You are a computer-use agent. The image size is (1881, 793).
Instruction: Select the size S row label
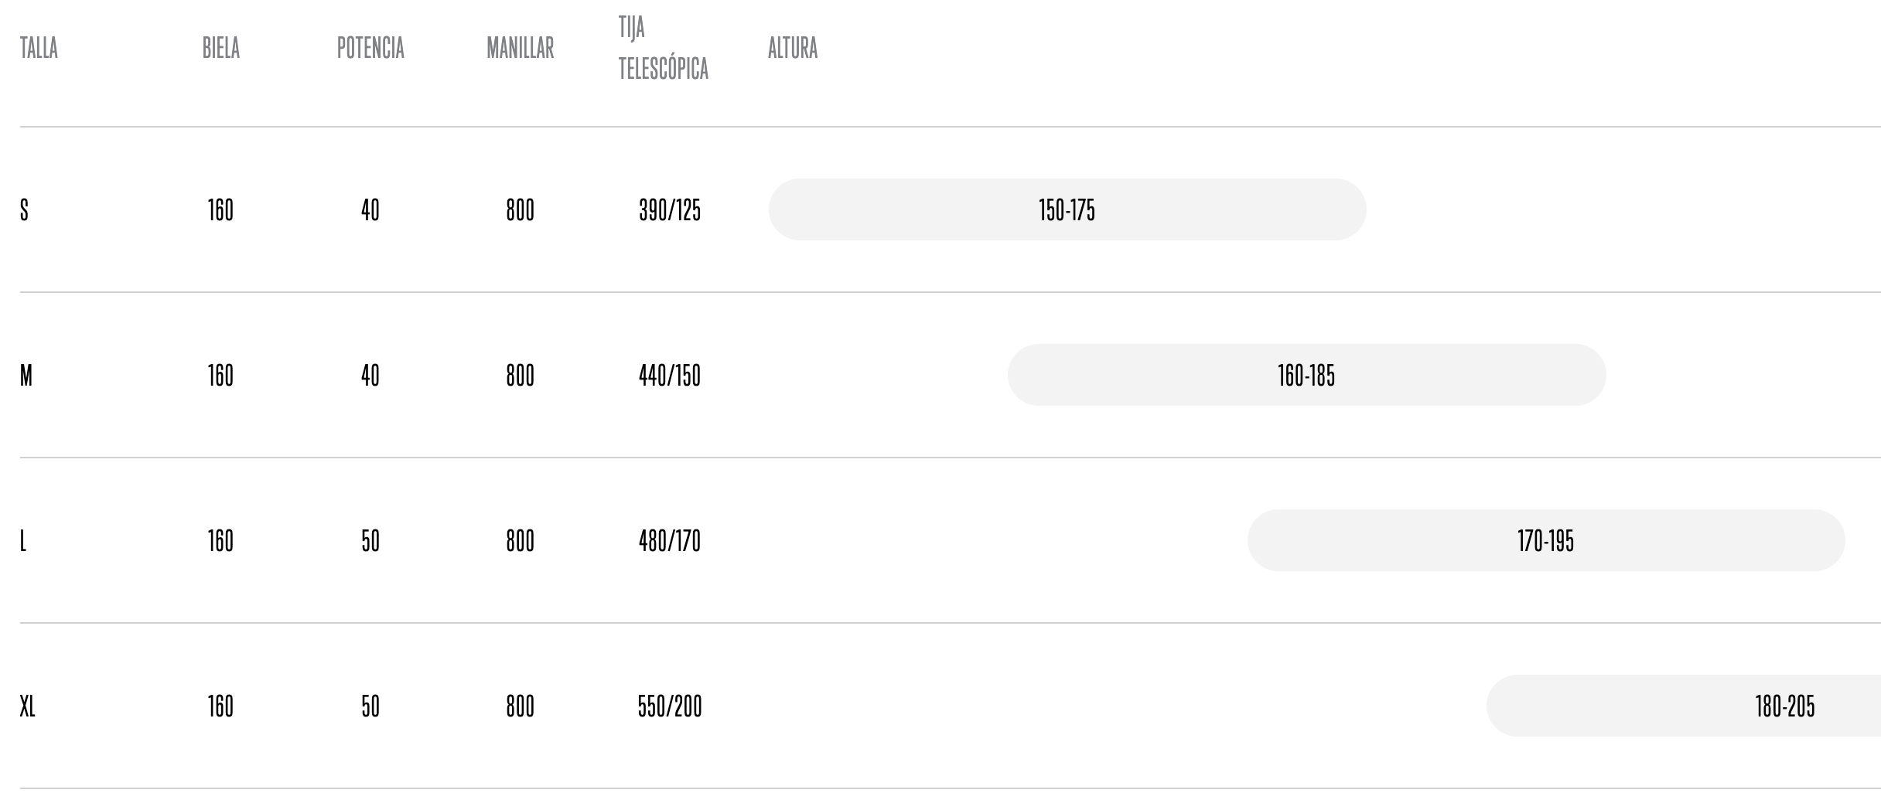click(25, 210)
